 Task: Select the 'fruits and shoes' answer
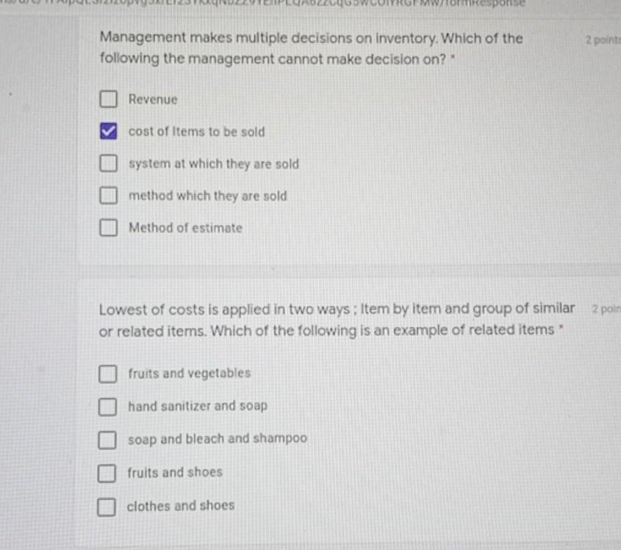108,473
